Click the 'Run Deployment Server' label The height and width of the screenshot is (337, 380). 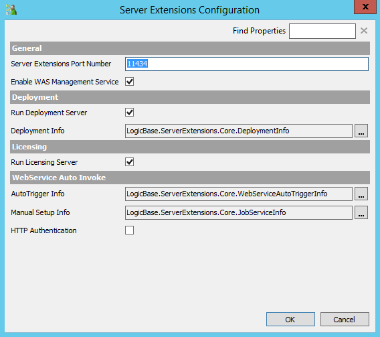(x=49, y=113)
